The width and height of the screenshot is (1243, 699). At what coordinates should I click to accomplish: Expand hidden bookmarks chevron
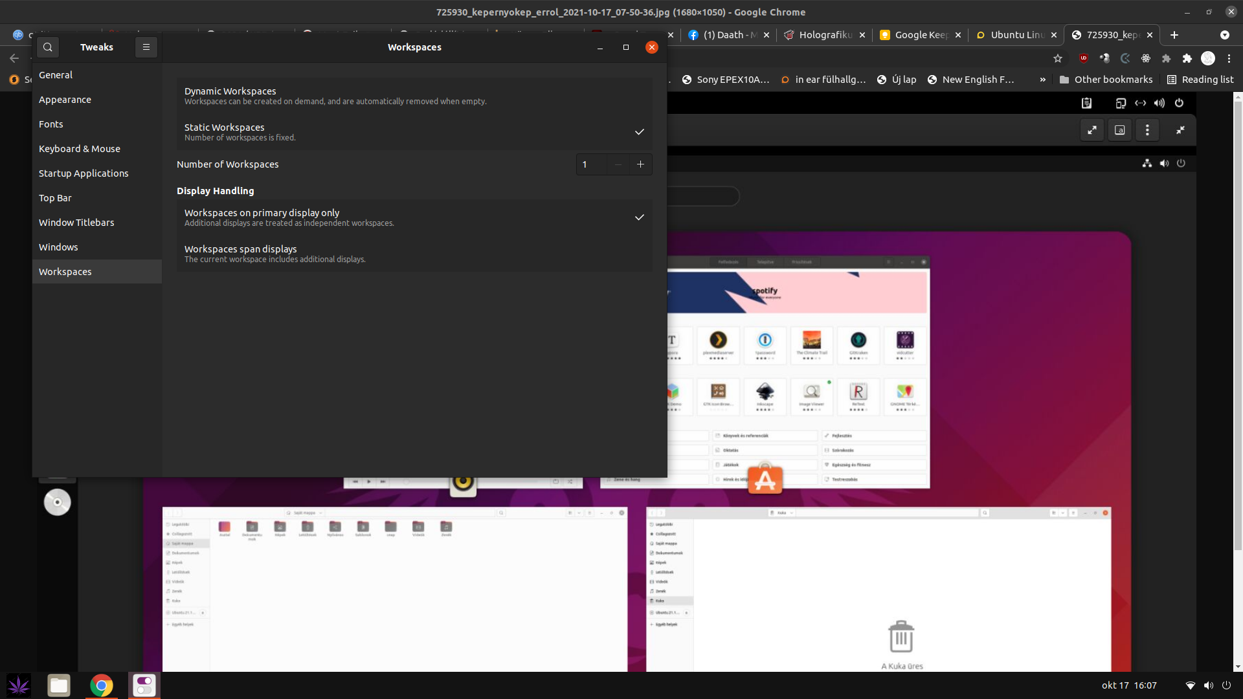point(1043,80)
